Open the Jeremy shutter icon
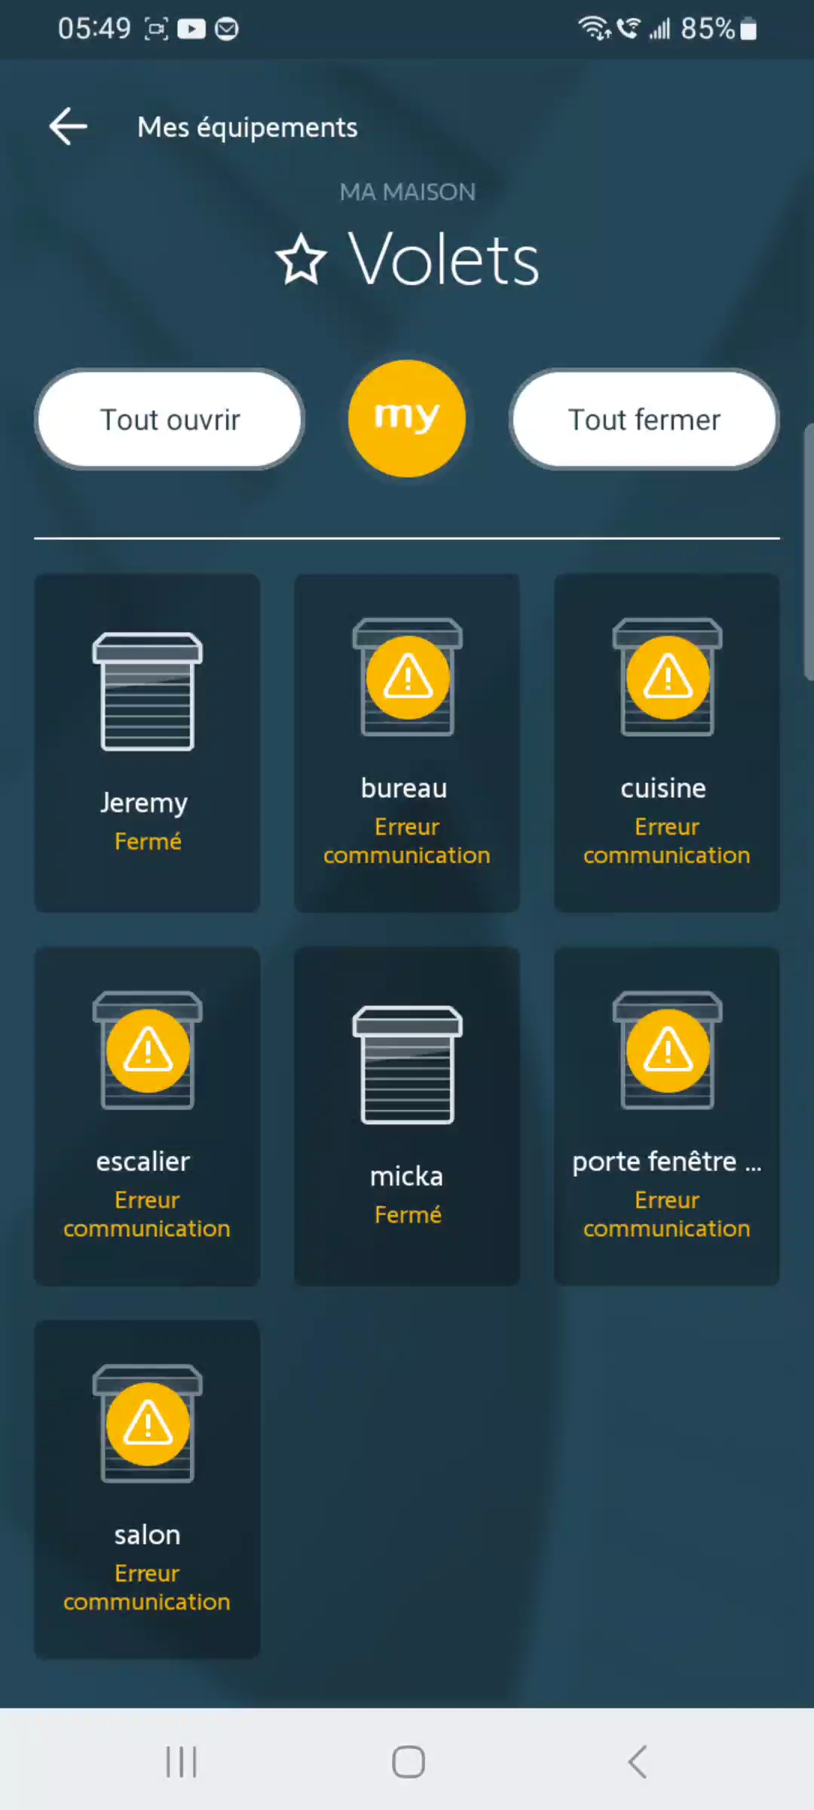The height and width of the screenshot is (1810, 814). (148, 692)
